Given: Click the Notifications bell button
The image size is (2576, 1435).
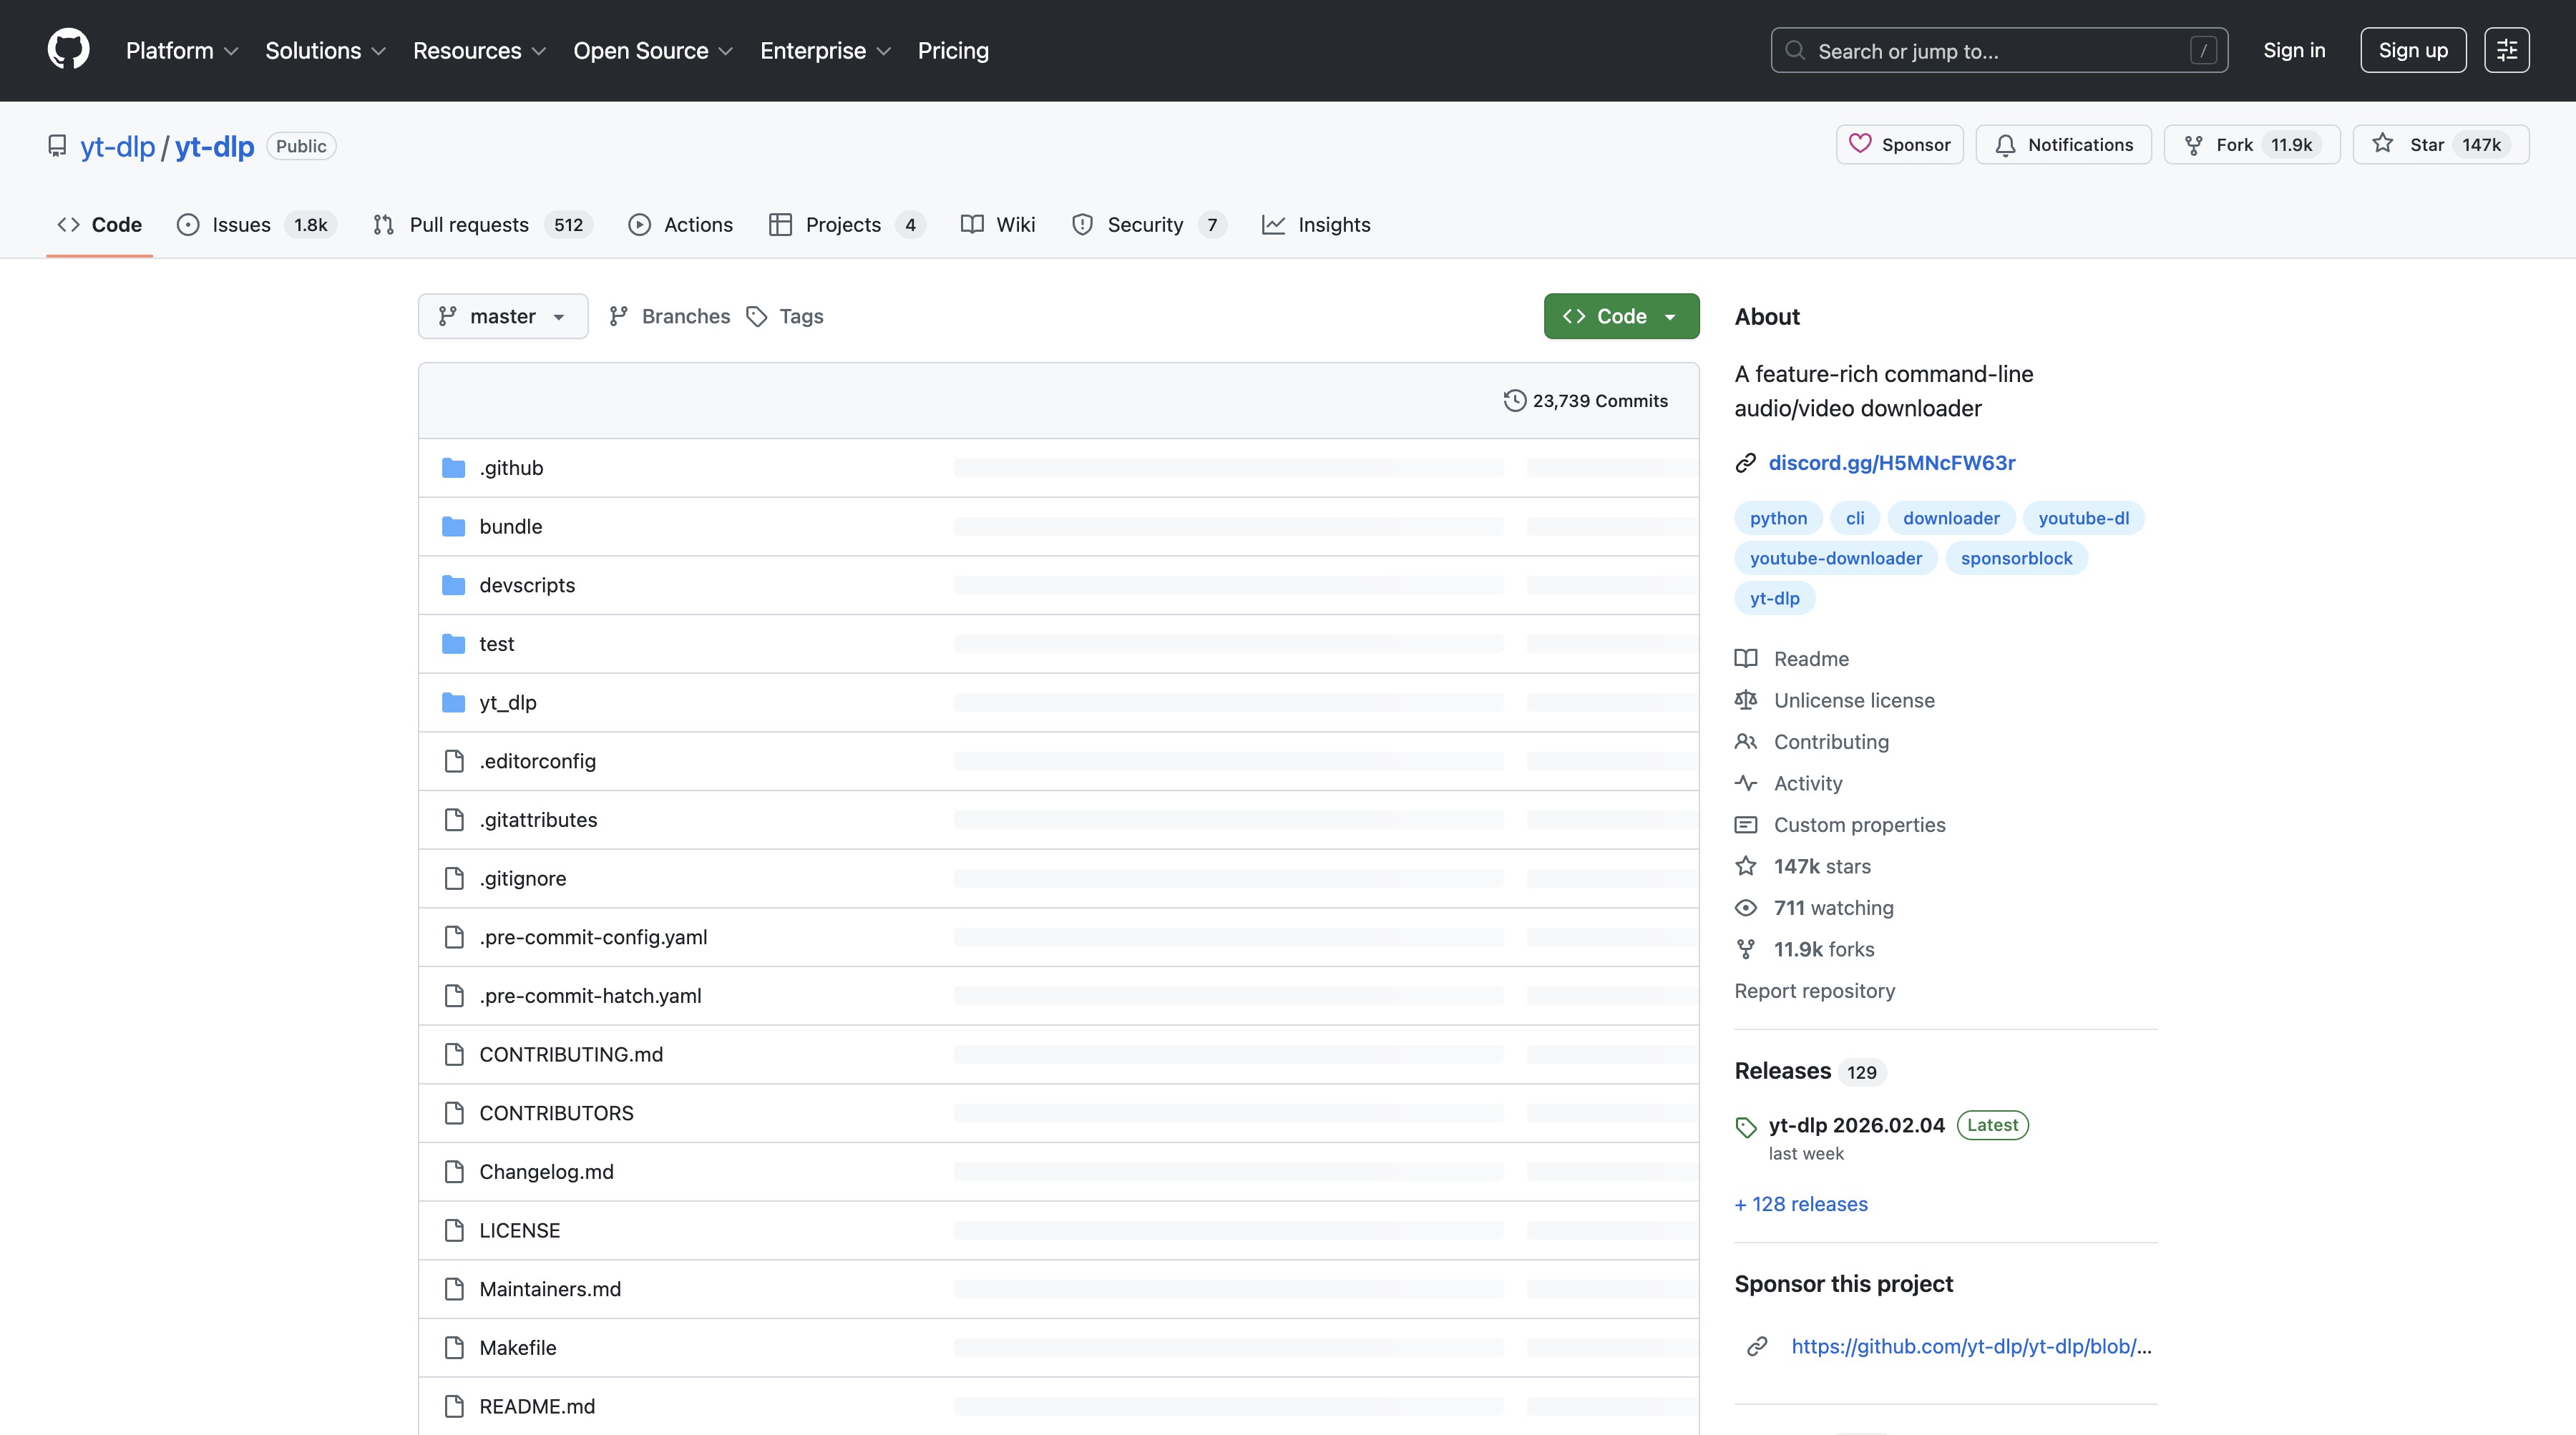Looking at the screenshot, I should click(2063, 145).
